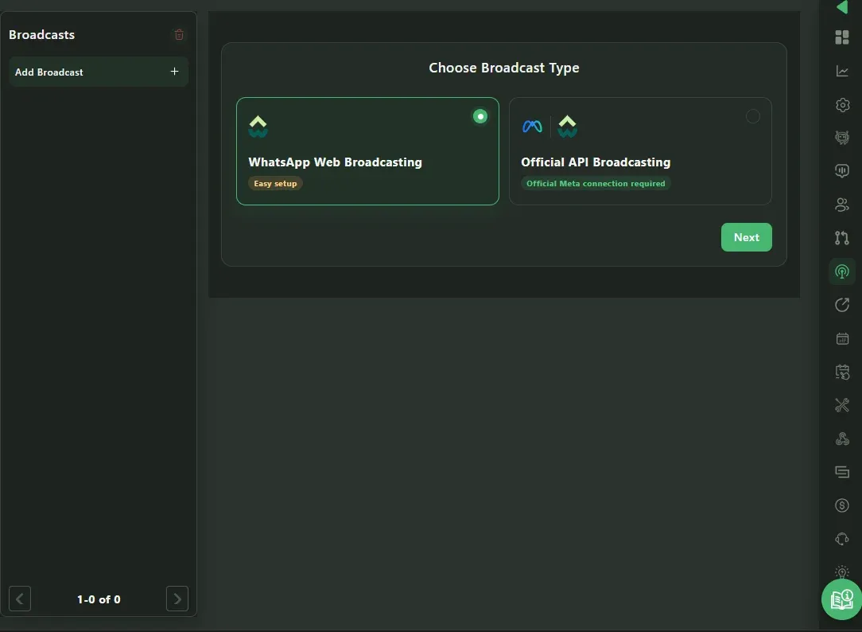Open the calendar with pointer icon
Screen dimensions: 862x632
[x=841, y=372]
